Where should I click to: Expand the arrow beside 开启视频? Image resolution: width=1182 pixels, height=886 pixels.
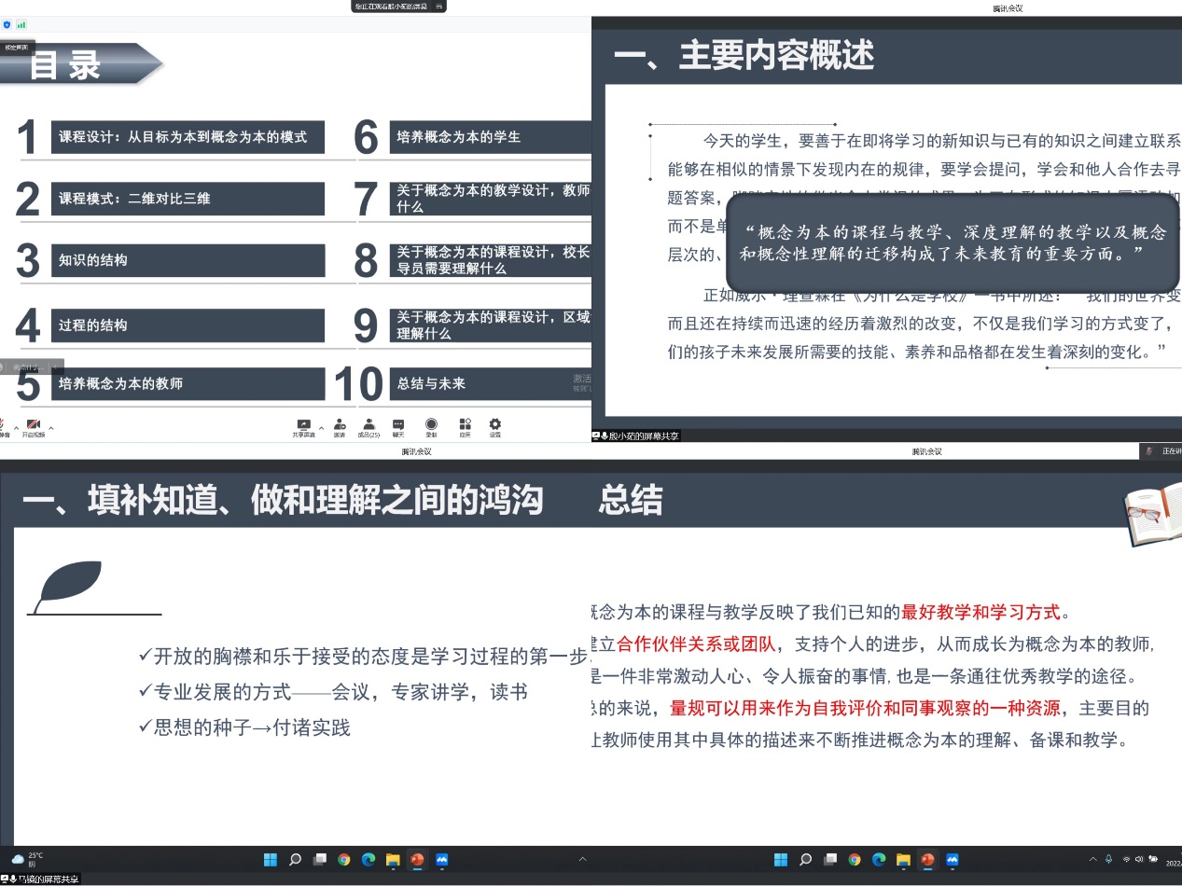pos(51,428)
